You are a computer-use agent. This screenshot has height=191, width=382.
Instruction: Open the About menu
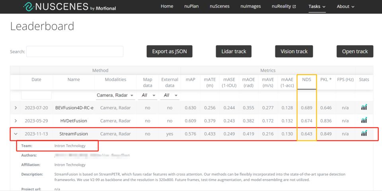tap(345, 7)
